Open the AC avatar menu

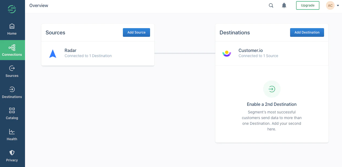[x=330, y=5]
